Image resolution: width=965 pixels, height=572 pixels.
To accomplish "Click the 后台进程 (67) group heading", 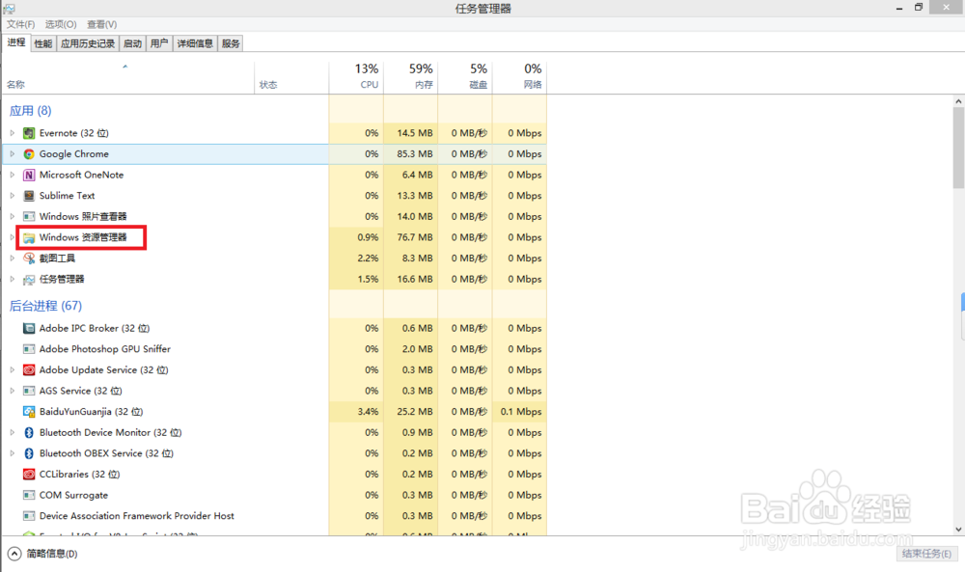I will 45,306.
